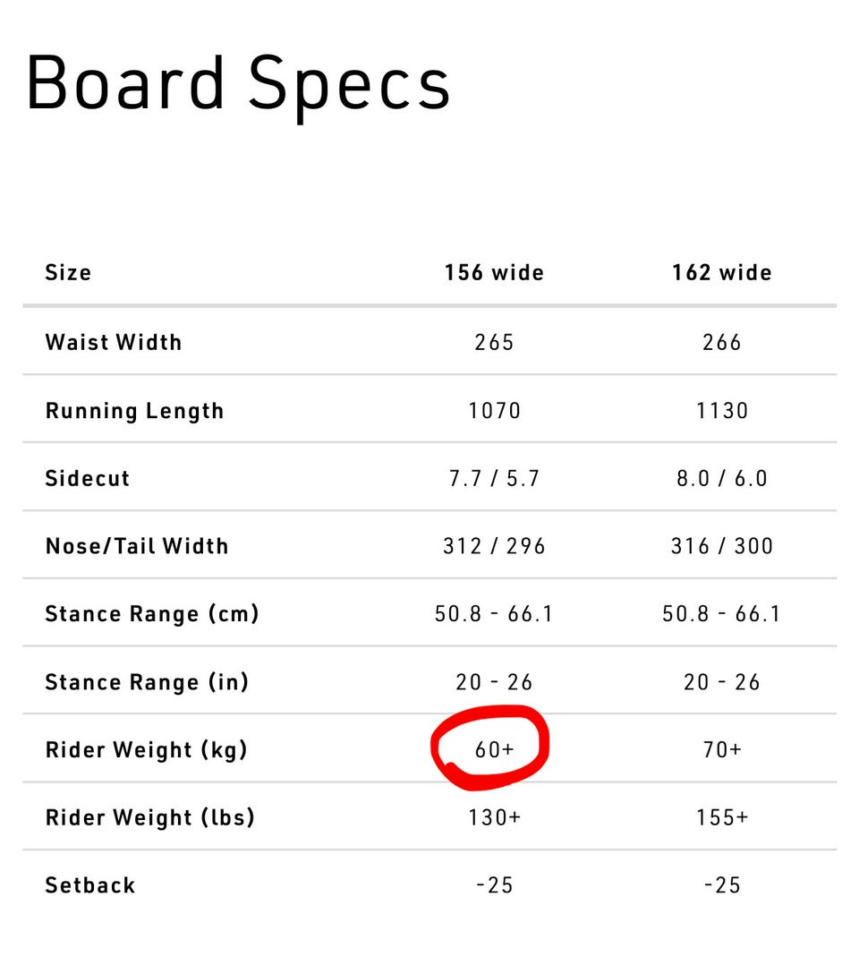The height and width of the screenshot is (974, 859).
Task: Click the Waist Width row label
Action: 114,342
